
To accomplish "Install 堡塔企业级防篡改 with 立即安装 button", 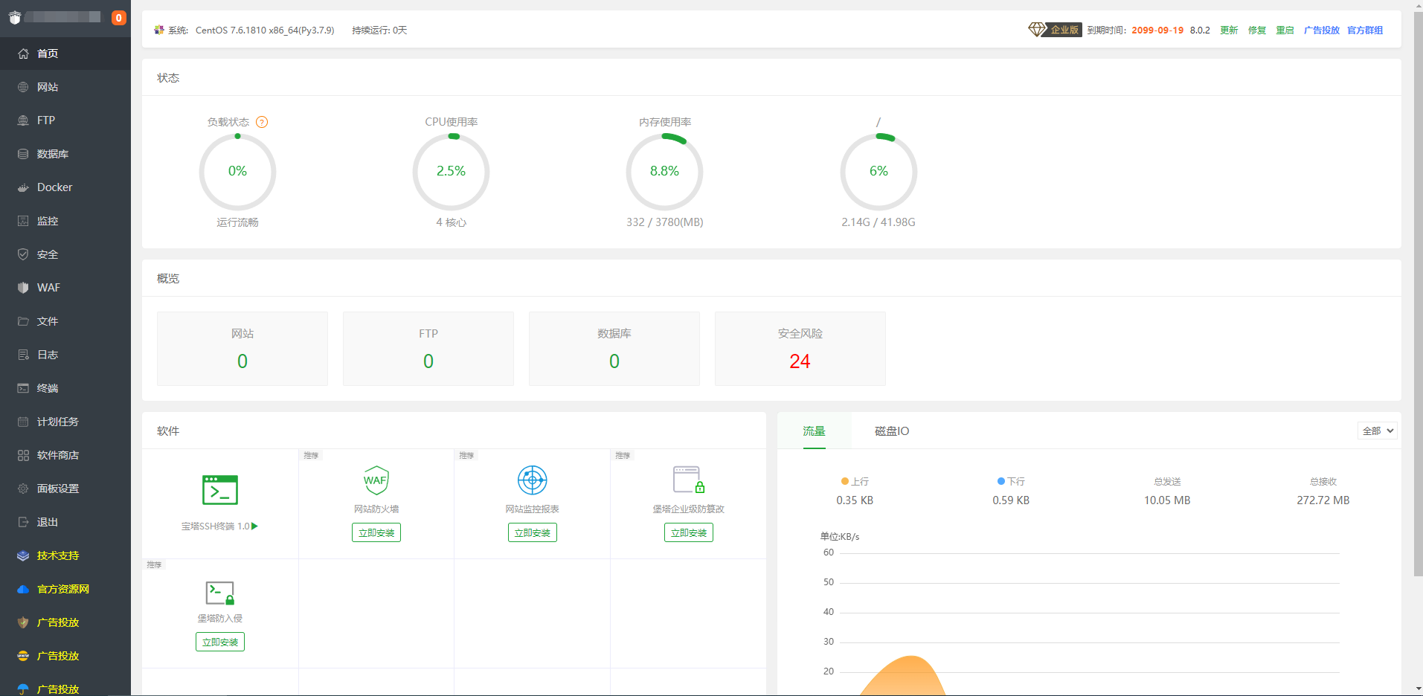I will tap(689, 532).
